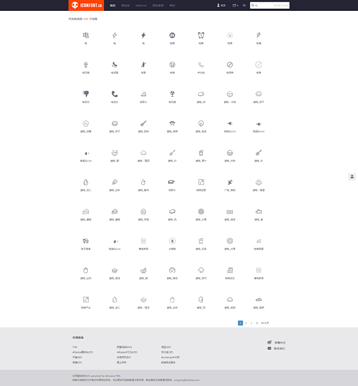Open the 支付宝UED footer link

pyautogui.click(x=167, y=352)
